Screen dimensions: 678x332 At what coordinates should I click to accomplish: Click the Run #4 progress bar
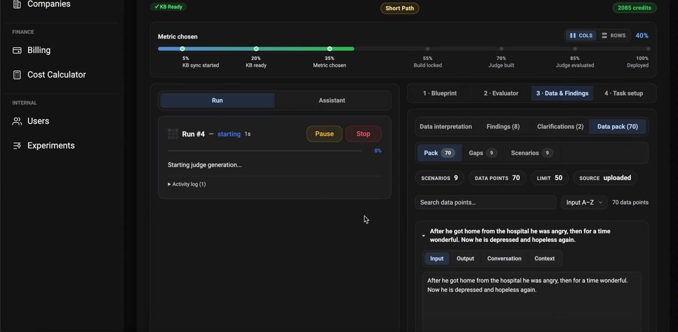point(265,151)
